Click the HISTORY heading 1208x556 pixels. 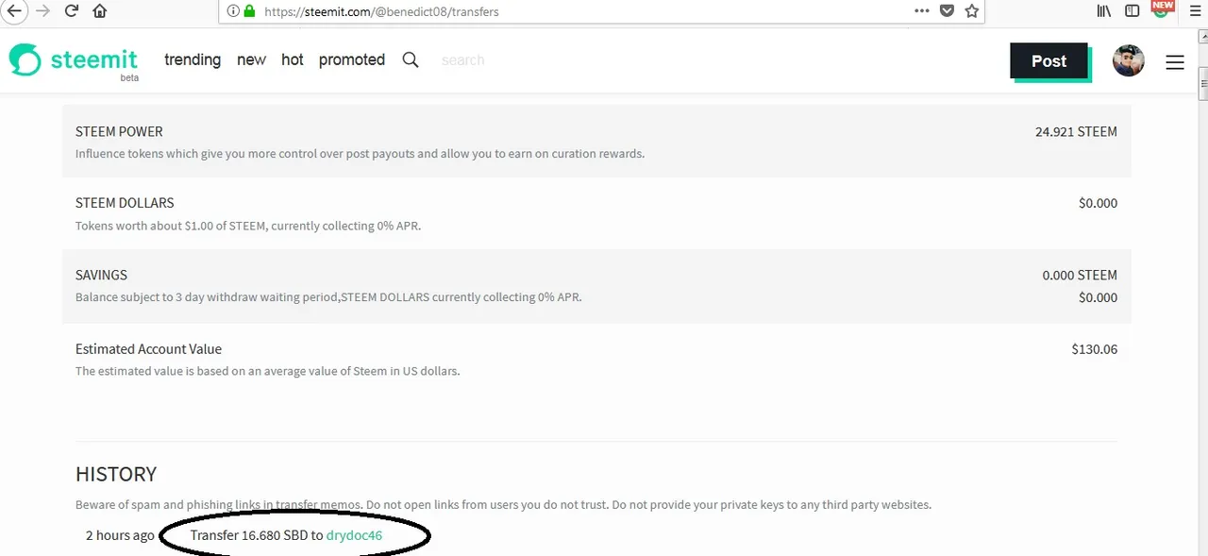[116, 474]
